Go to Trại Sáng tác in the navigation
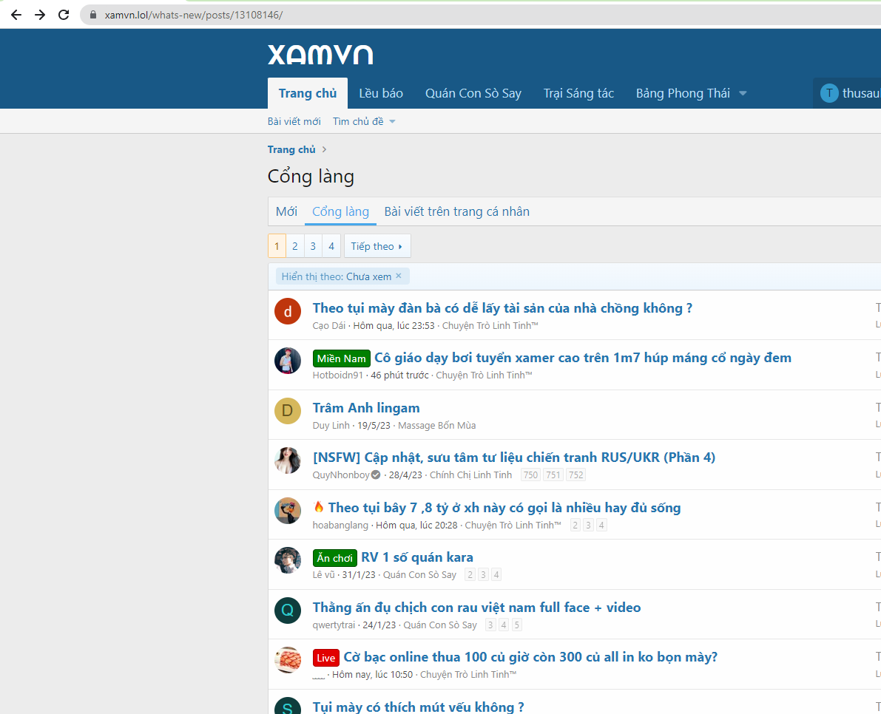Viewport: 881px width, 714px height. point(578,93)
